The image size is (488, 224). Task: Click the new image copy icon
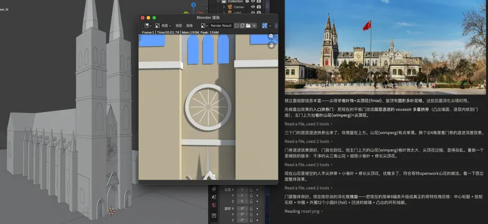coord(242,25)
